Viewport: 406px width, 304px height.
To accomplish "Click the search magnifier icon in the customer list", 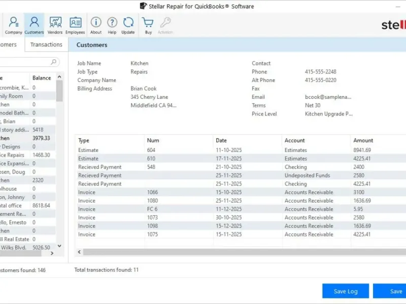I will (53, 62).
